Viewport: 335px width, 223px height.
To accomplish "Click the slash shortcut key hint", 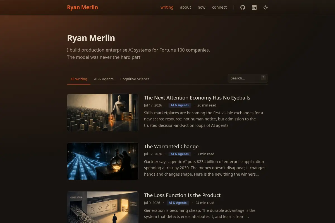I will point(263,77).
